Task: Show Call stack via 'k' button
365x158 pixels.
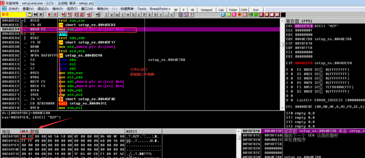Action: 150,15
